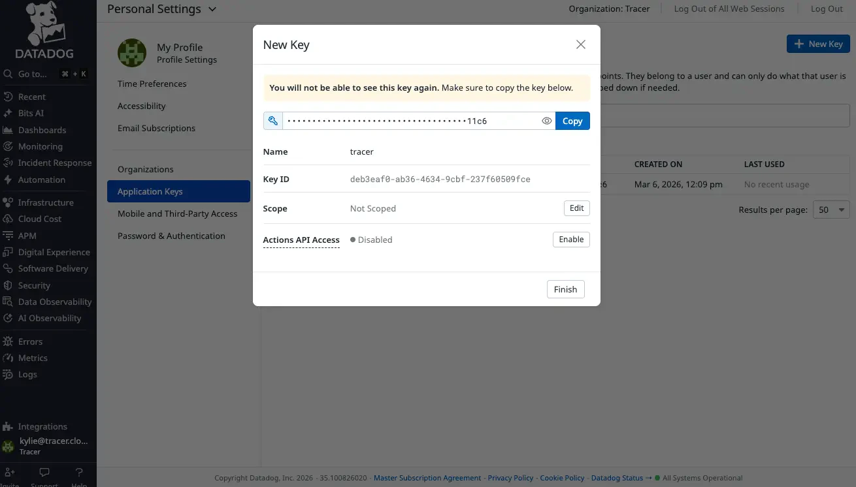Enable Actions API Access
The height and width of the screenshot is (487, 856).
[570, 240]
